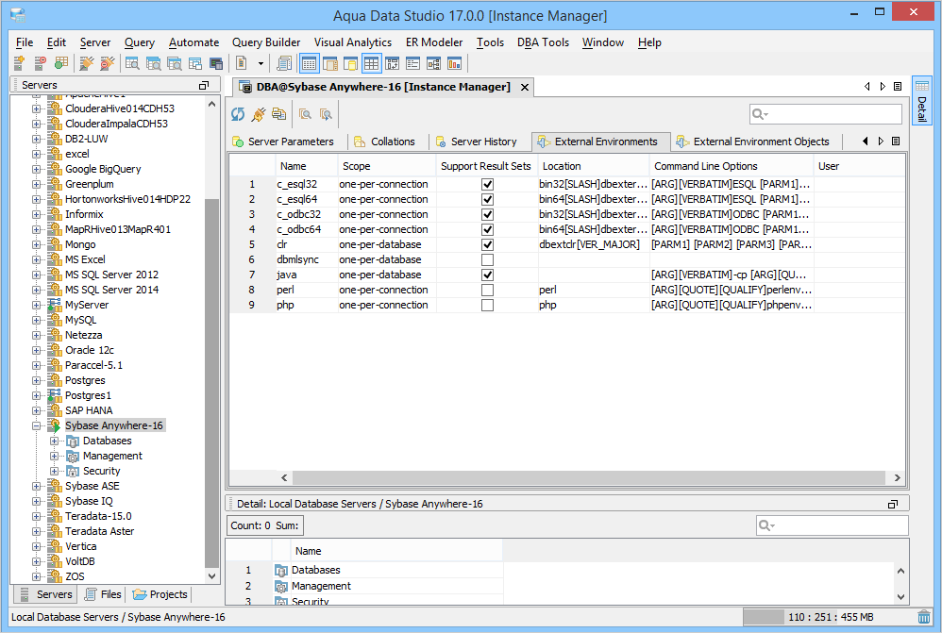
Task: Click the highlighted table grid toolbar icon
Action: pos(371,63)
